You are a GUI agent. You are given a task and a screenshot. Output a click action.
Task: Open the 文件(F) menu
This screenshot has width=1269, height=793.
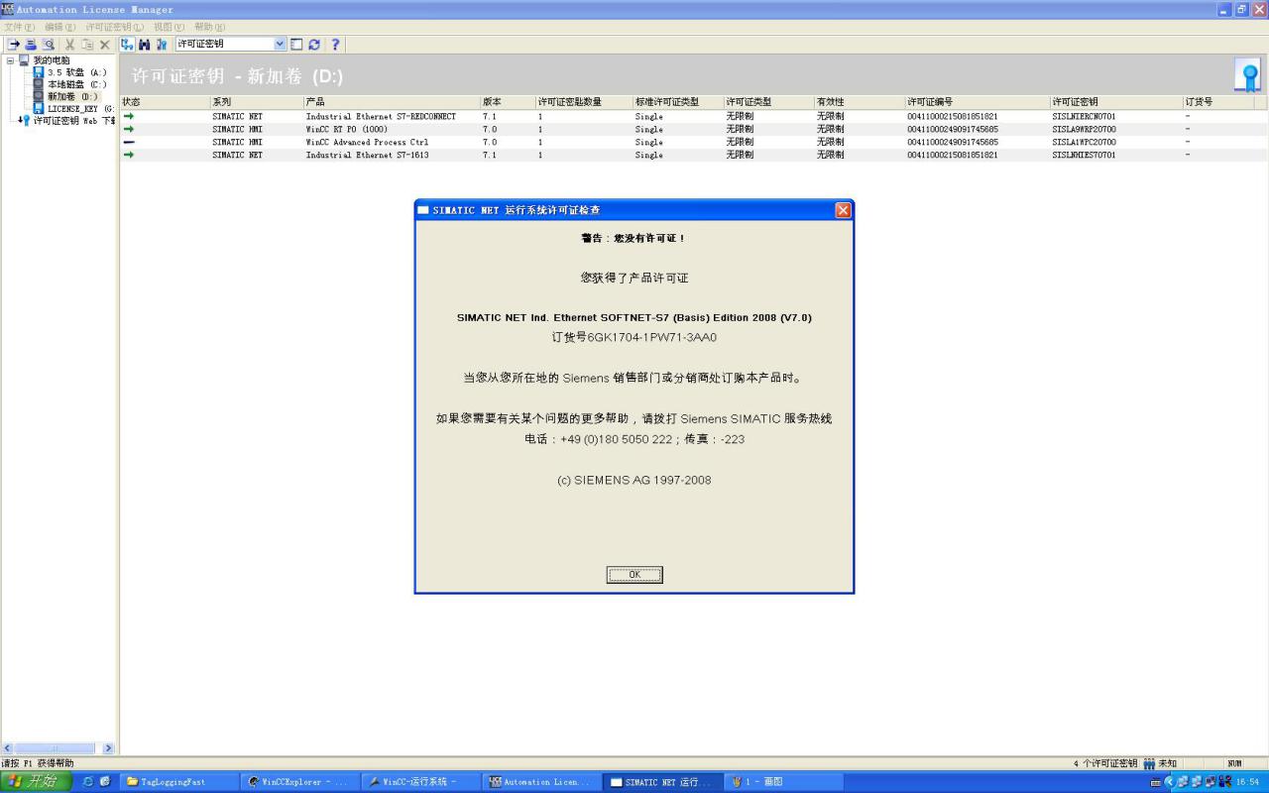coord(19,27)
